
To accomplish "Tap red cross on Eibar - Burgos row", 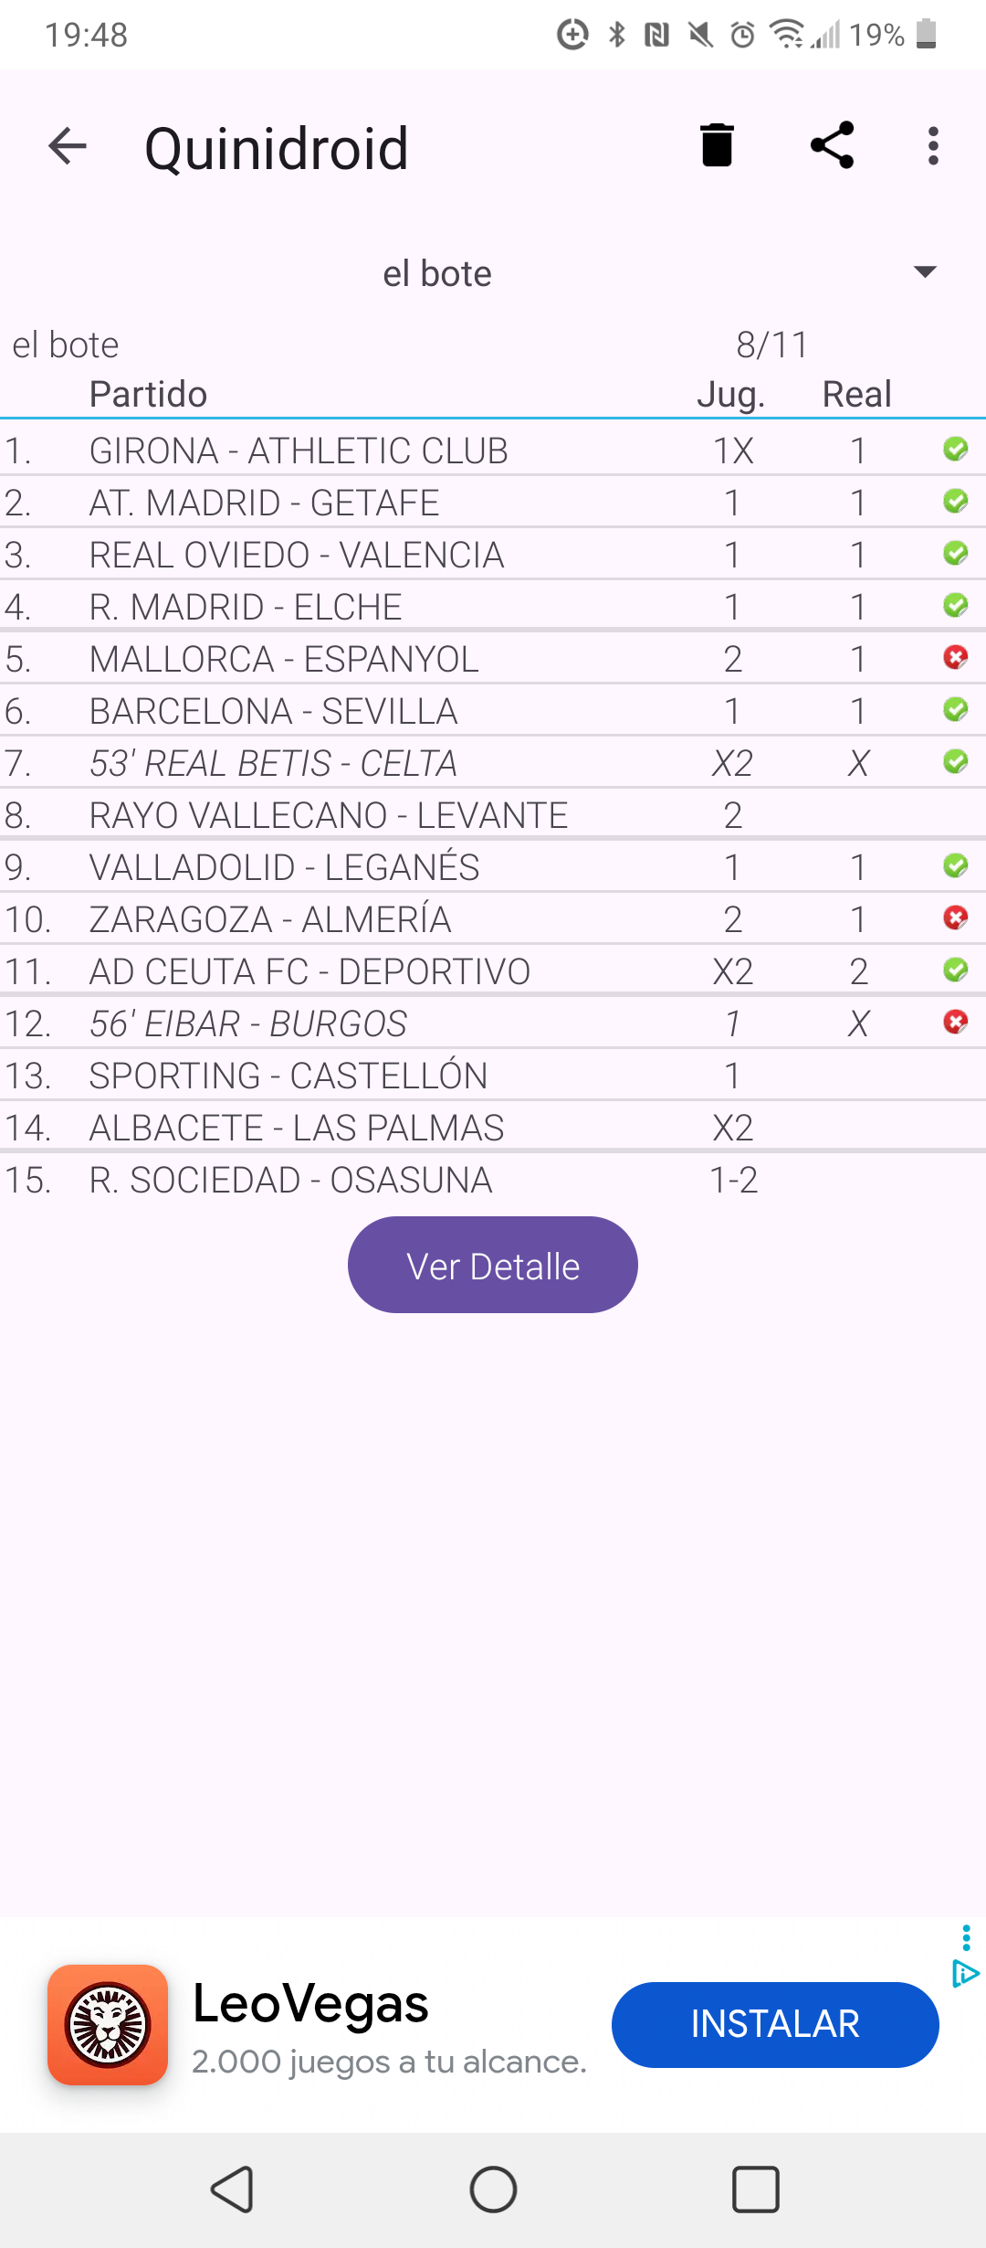I will (955, 1022).
